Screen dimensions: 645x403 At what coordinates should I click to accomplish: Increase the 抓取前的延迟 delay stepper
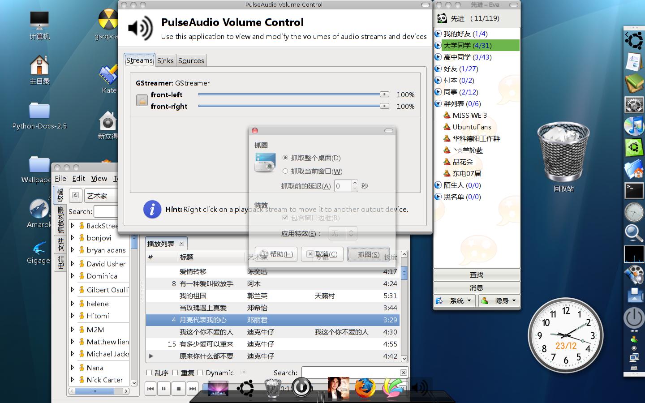coord(355,183)
